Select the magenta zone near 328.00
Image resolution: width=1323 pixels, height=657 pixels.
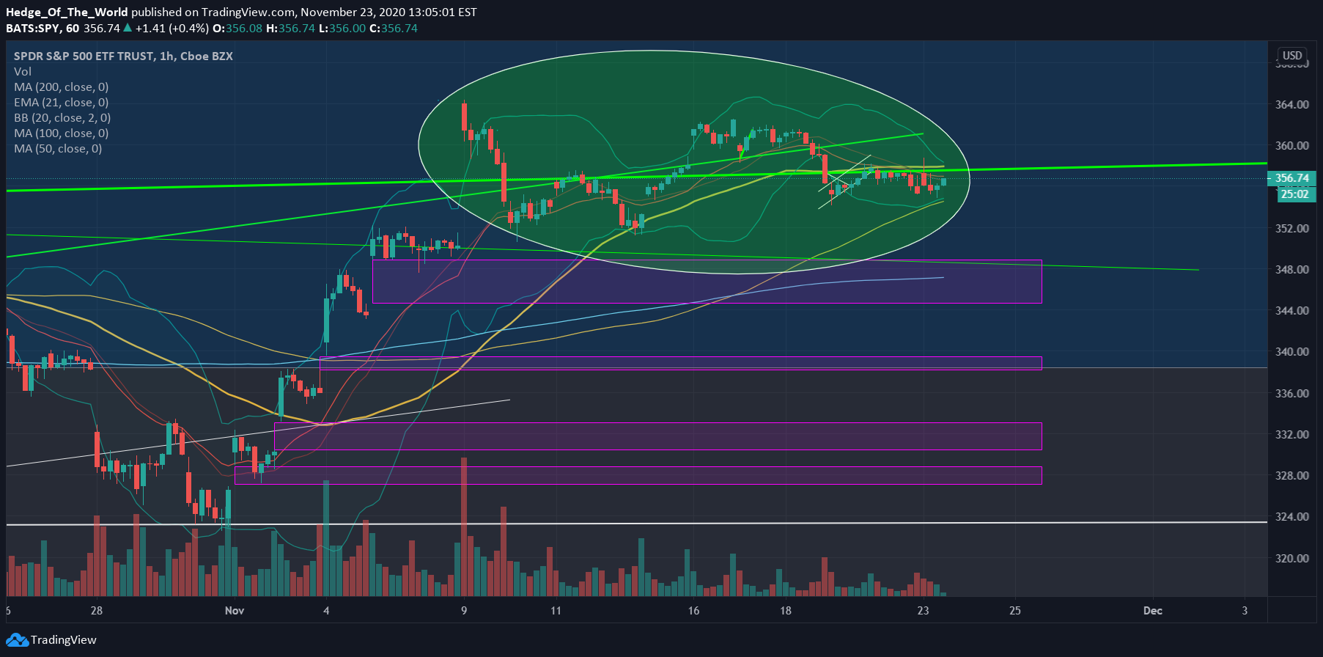tap(638, 475)
